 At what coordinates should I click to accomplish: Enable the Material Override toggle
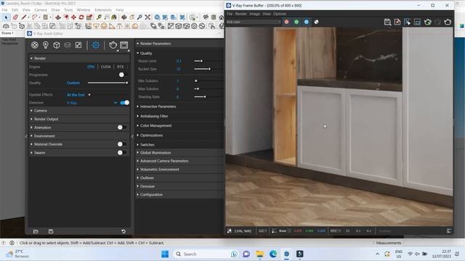click(121, 144)
